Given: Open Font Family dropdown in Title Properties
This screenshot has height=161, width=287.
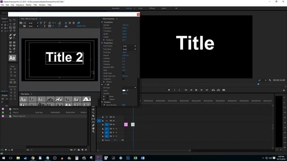Looking at the screenshot, I should (129, 46).
